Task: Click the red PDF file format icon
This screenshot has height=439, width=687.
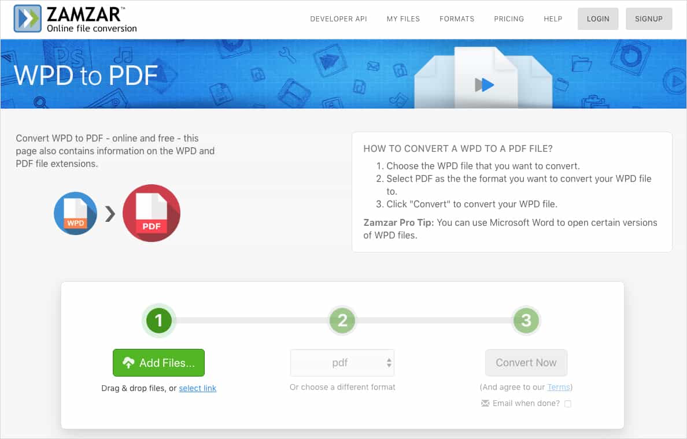Action: (151, 213)
